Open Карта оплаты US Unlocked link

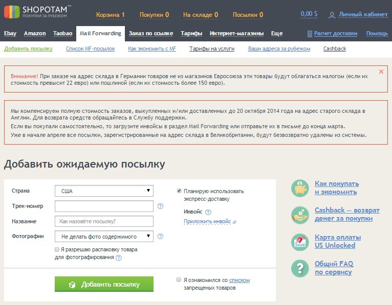click(338, 241)
